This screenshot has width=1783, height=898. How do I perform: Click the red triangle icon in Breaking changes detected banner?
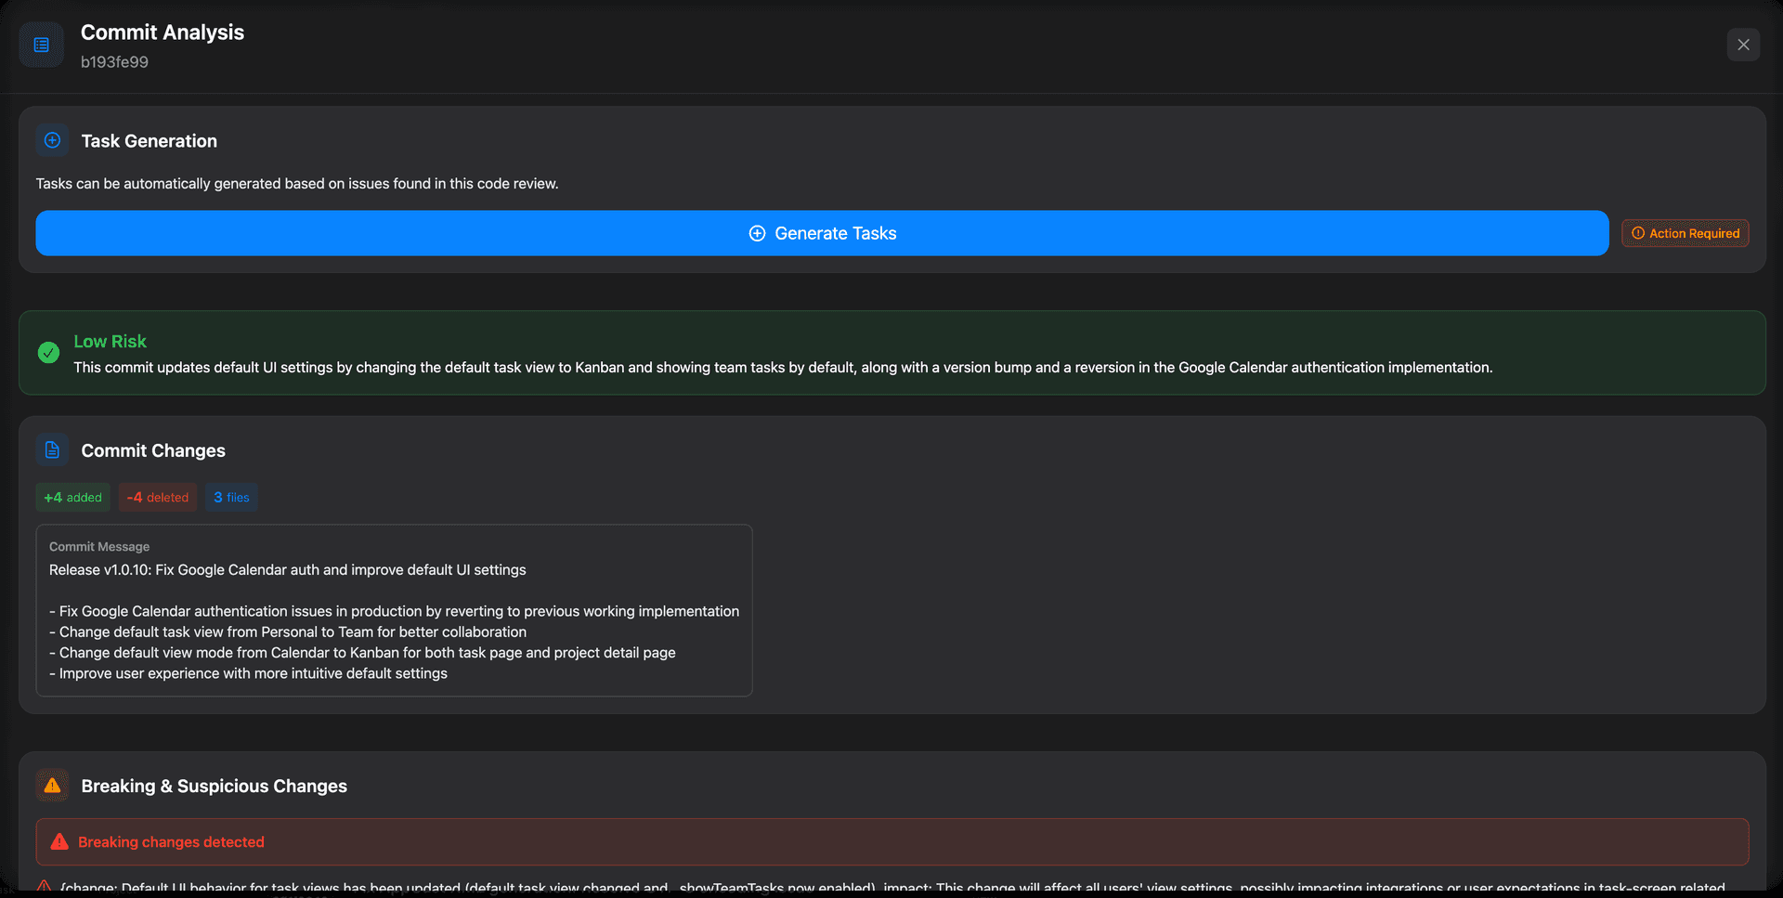coord(59,842)
